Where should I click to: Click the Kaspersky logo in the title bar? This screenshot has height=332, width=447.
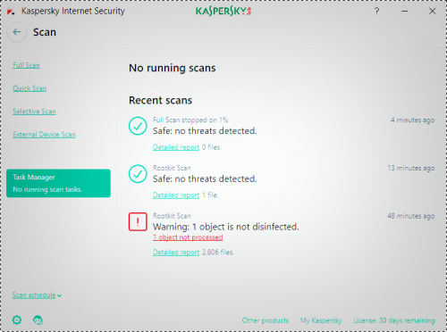(223, 12)
